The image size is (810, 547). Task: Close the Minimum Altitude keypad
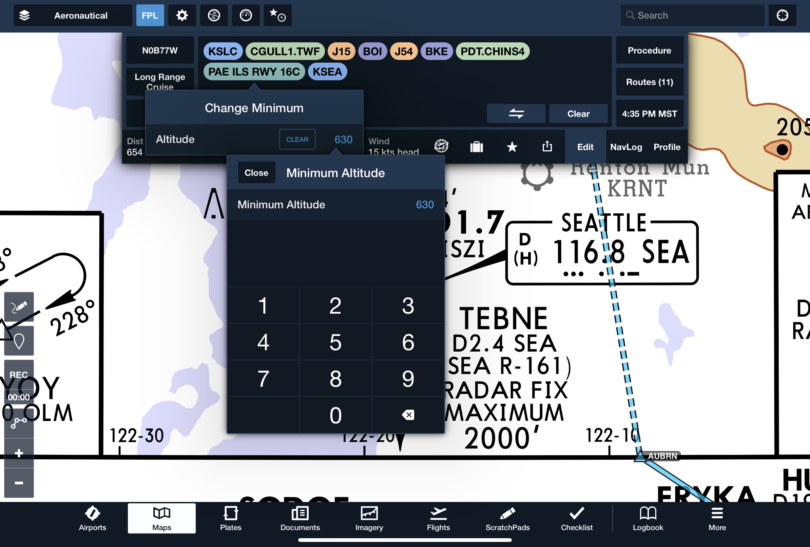[x=256, y=173]
